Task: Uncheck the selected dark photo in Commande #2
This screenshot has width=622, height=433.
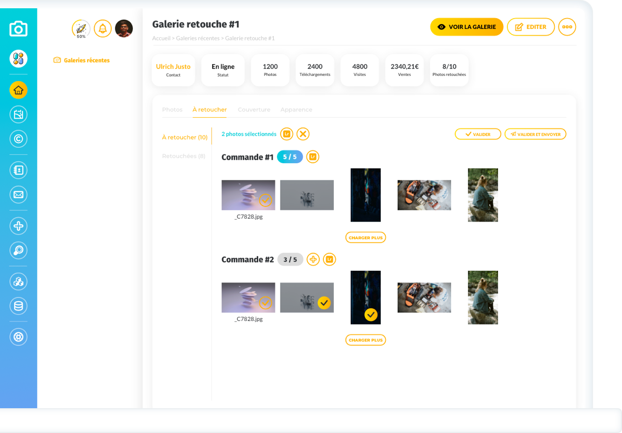Action: (370, 315)
